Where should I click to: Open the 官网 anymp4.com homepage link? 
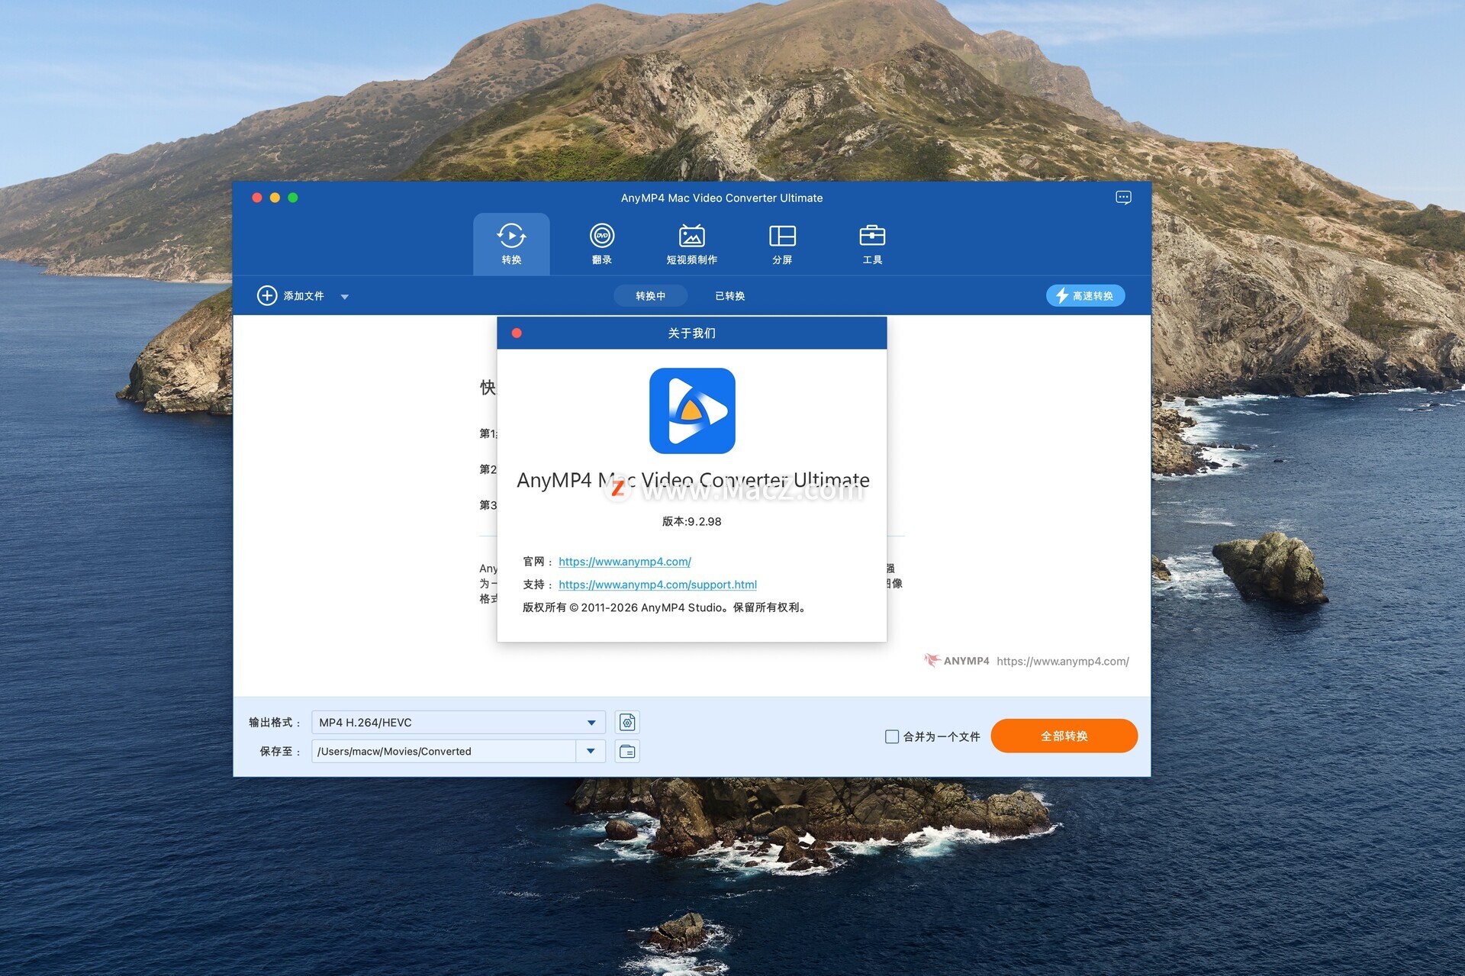tap(624, 562)
